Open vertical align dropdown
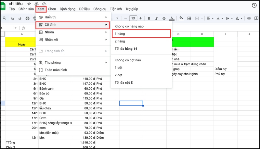Viewport: 260px width, 149px height. [x=220, y=19]
